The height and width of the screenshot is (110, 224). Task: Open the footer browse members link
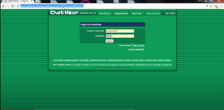[115, 60]
